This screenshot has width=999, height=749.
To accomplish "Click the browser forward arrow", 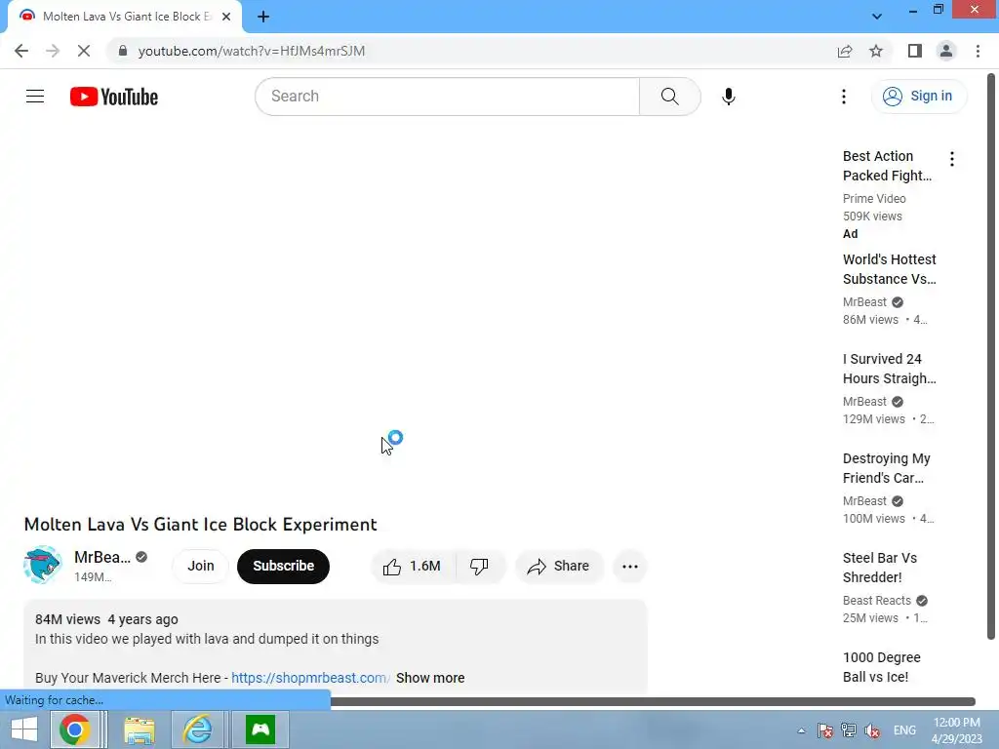I will [53, 51].
